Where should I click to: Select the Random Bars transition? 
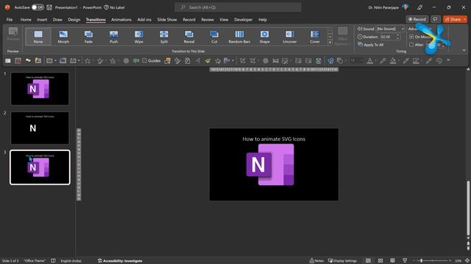(239, 37)
